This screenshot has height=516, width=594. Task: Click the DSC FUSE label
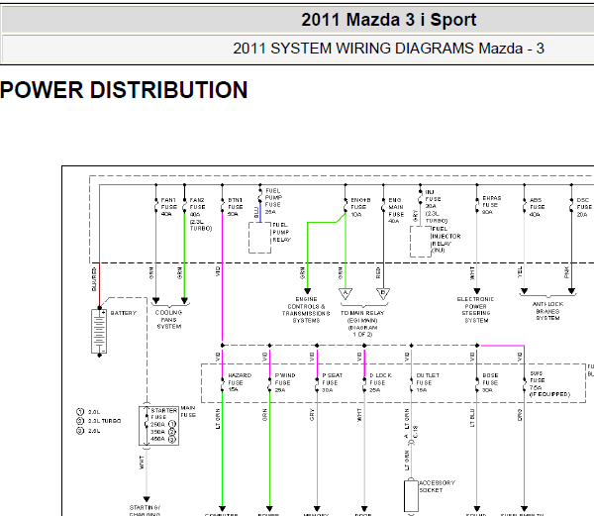(x=584, y=207)
